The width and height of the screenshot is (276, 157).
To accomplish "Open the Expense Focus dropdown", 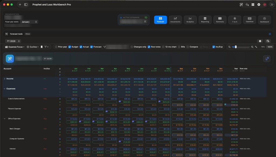I will 15,47.
